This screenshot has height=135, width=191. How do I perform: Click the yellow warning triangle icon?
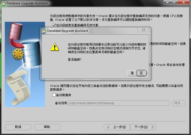coord(55,47)
